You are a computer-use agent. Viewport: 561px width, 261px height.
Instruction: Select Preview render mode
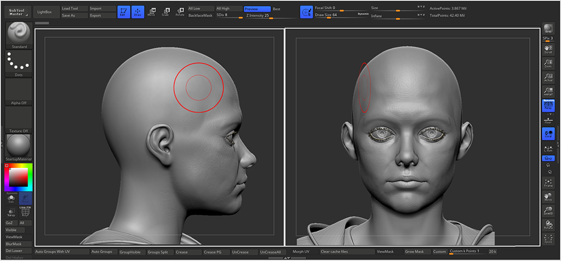(x=256, y=9)
